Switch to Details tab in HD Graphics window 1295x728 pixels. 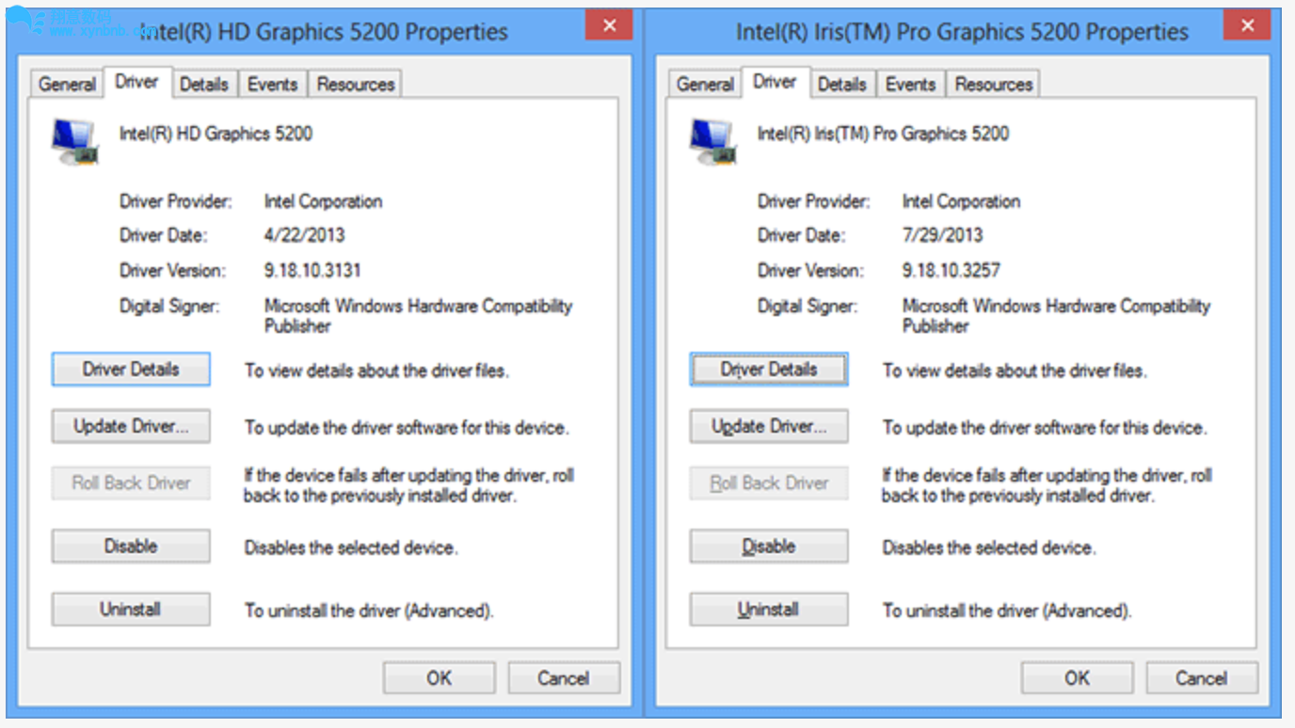pyautogui.click(x=204, y=84)
